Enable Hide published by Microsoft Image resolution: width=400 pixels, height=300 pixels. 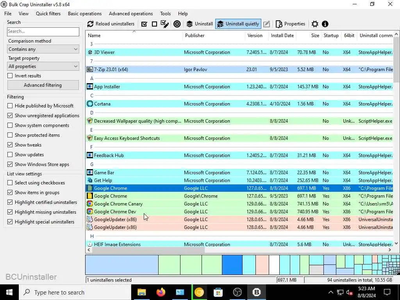(x=10, y=105)
